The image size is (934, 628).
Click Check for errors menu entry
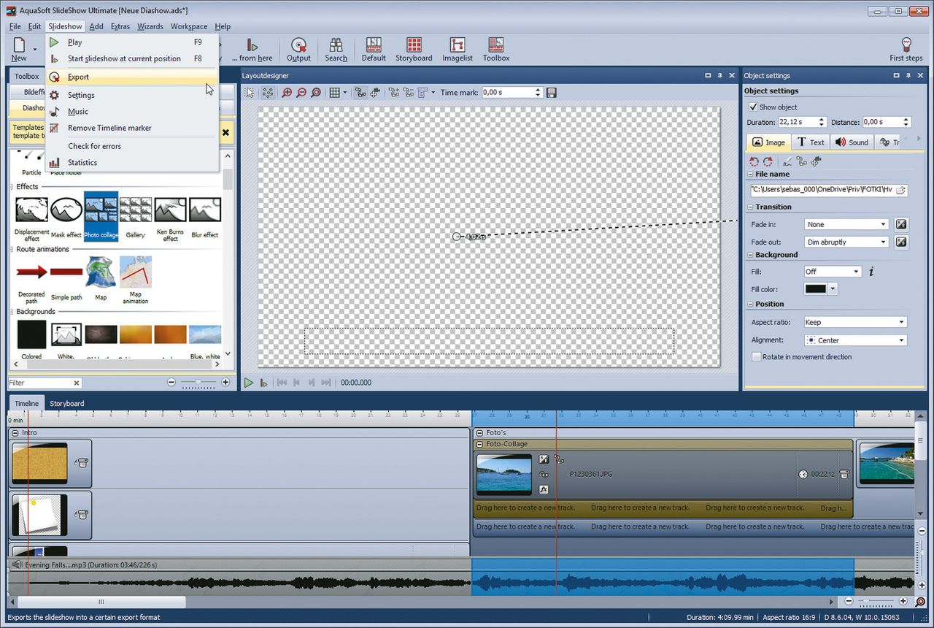94,146
